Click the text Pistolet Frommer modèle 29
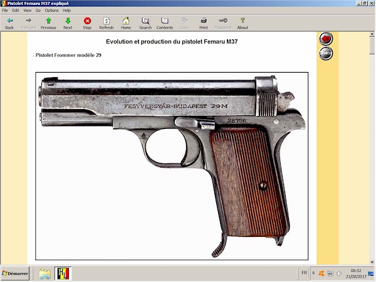The height and width of the screenshot is (282, 376). tap(68, 55)
